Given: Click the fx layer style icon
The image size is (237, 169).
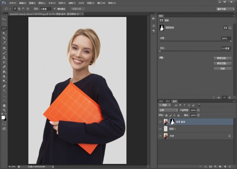Looking at the screenshot, I should pos(206,166).
